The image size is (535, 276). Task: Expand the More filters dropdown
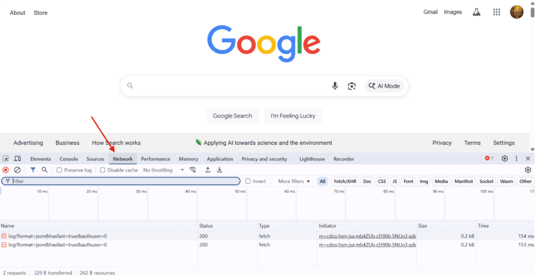pyautogui.click(x=294, y=181)
